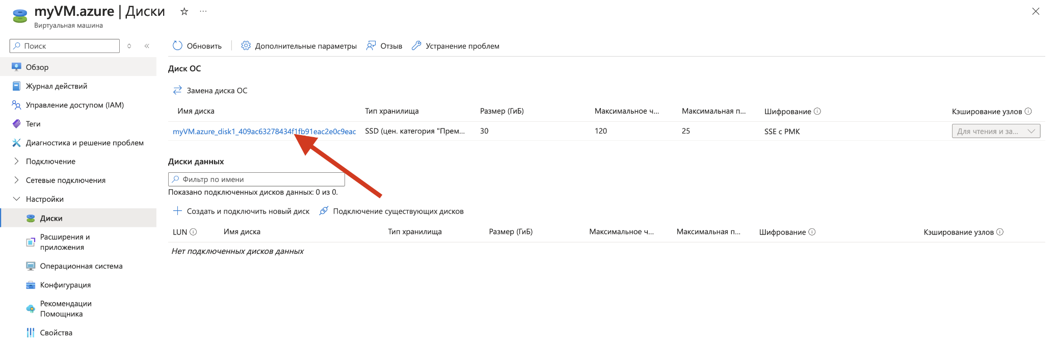Open the Кэширование узлов dropdown

(995, 131)
